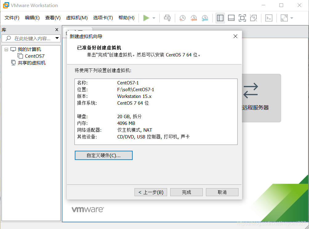Click the take snapshot clock icon
Viewport: 309px width, 229px height.
(182, 18)
